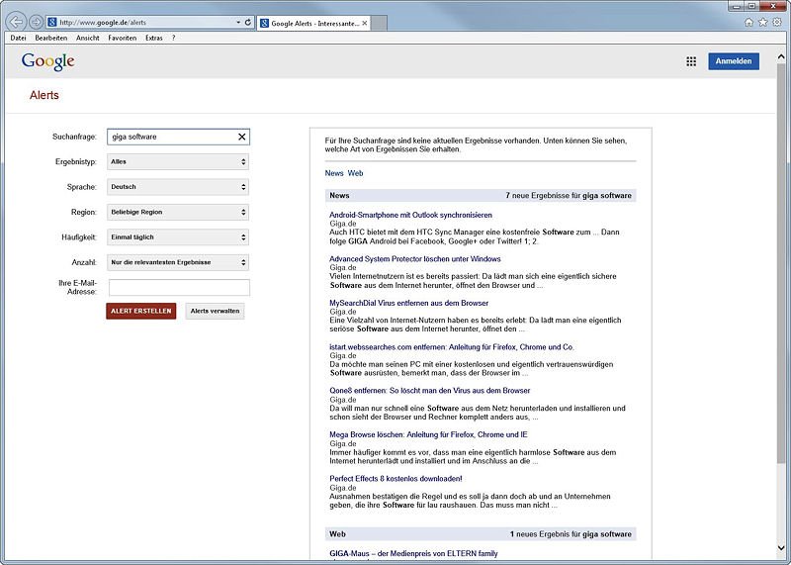This screenshot has width=791, height=565.
Task: Click the scrollbar up arrow
Action: point(781,56)
